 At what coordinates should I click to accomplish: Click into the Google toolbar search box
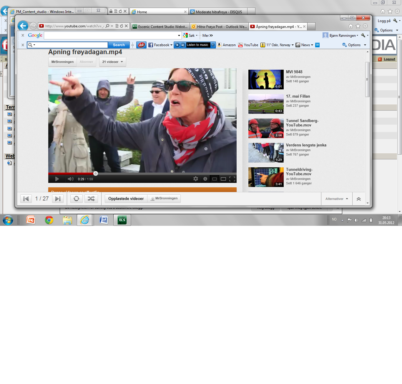[x=110, y=36]
